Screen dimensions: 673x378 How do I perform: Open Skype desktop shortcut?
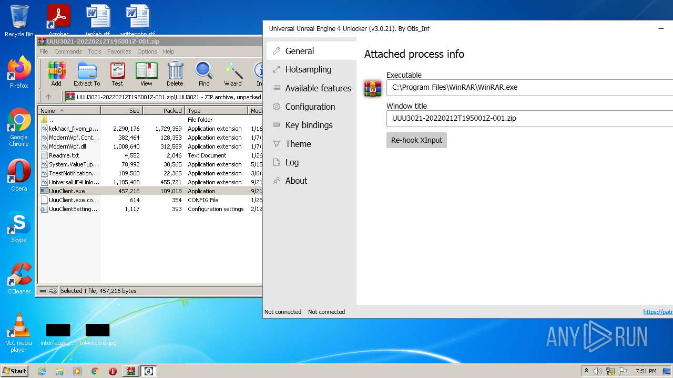[19, 227]
